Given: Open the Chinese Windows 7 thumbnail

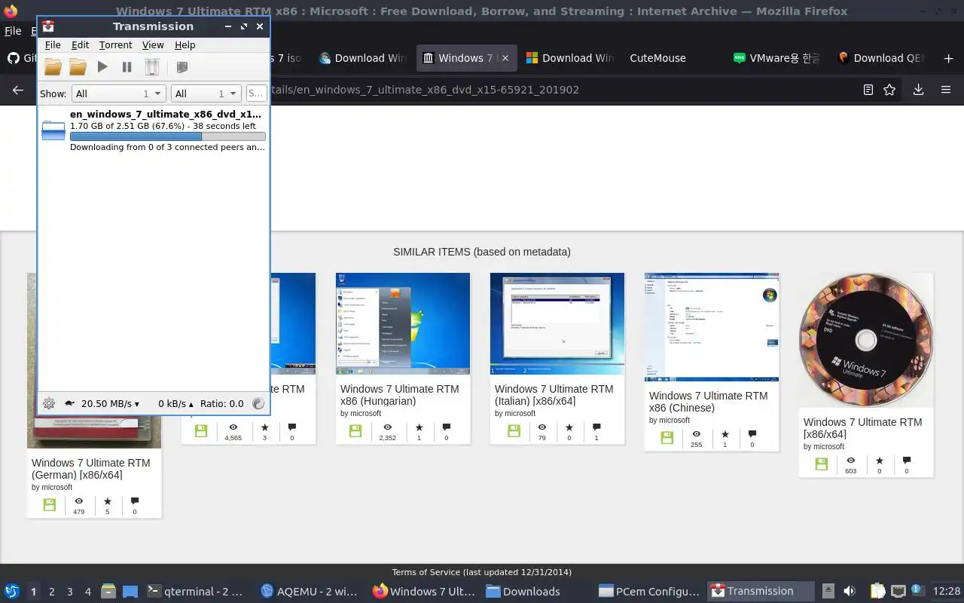Looking at the screenshot, I should (712, 327).
